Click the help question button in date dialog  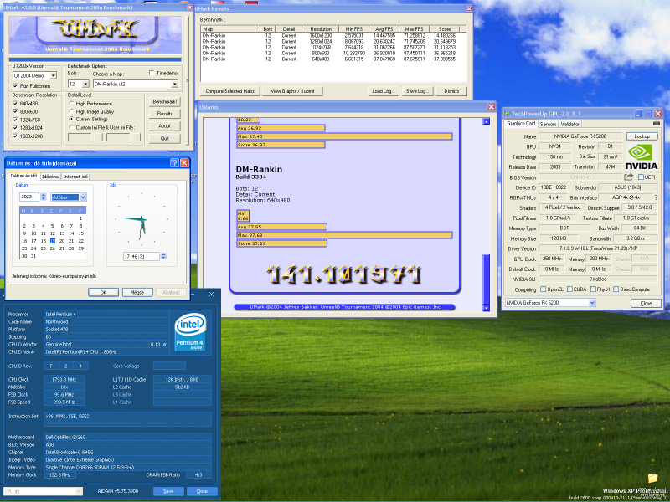click(174, 162)
